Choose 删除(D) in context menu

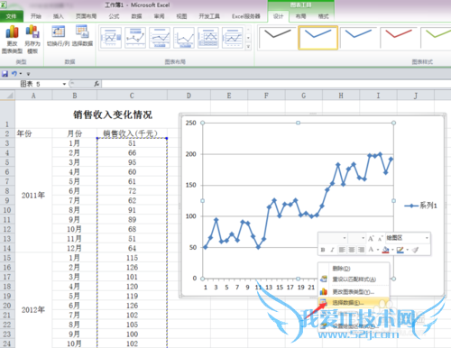354,269
